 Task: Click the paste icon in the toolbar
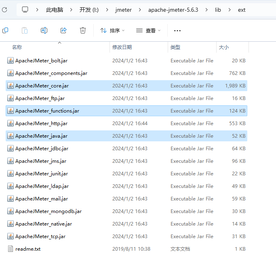pos(25,30)
